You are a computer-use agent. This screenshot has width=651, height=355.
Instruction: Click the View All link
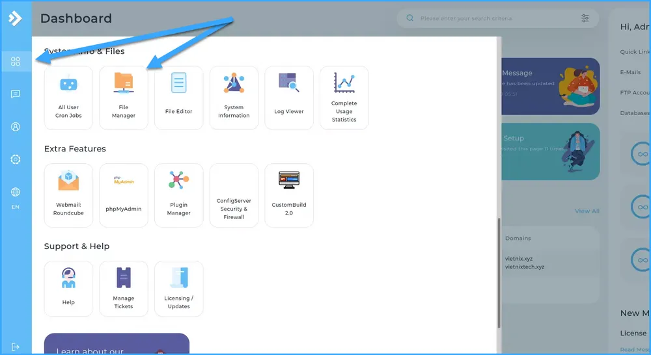[587, 211]
